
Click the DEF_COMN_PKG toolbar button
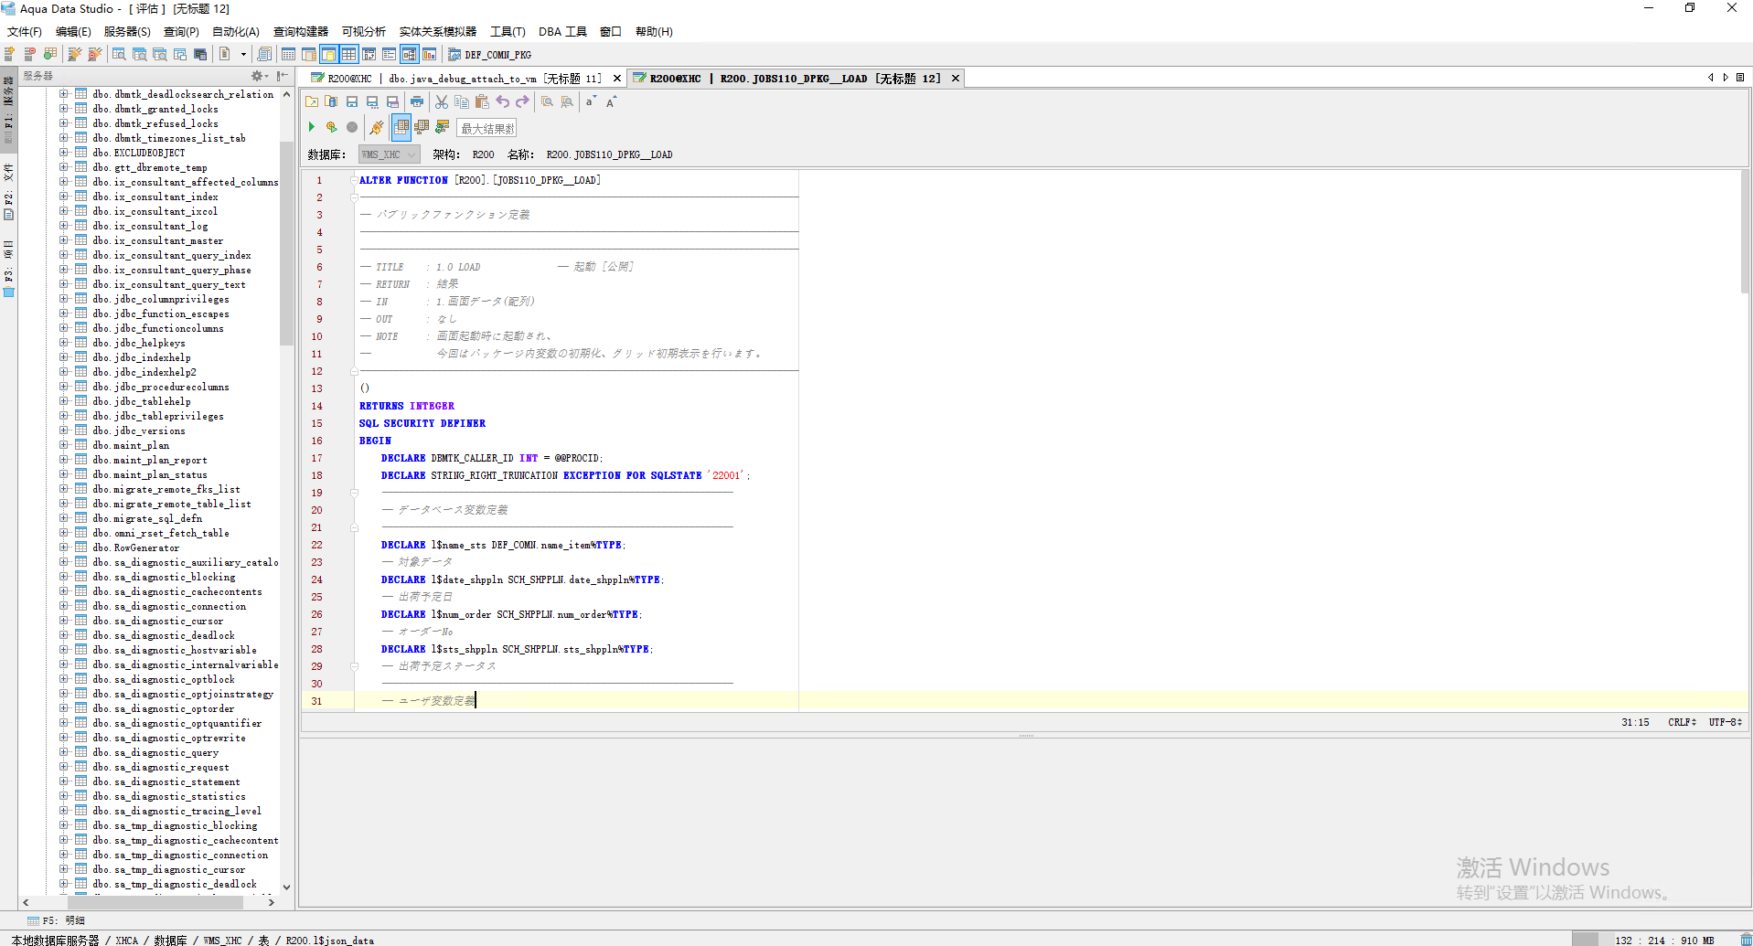click(x=489, y=55)
